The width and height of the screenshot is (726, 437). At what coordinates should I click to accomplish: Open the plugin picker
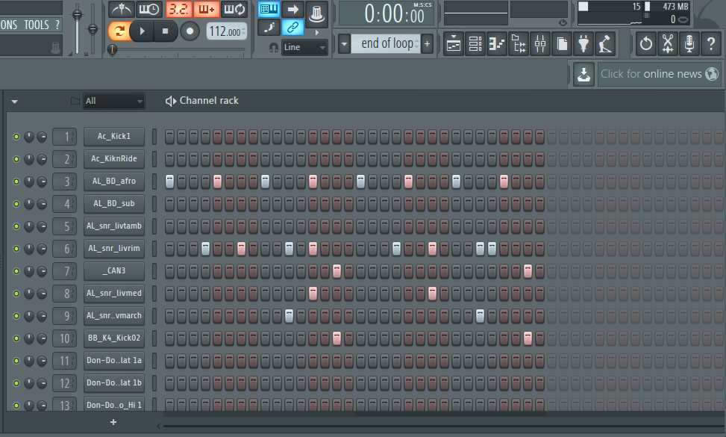(x=583, y=43)
